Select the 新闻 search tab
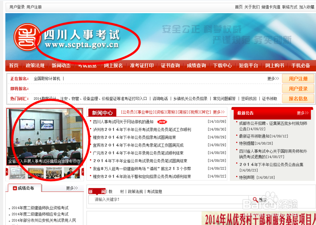 (97, 191)
